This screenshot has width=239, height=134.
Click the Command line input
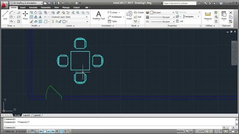pyautogui.click(x=113, y=127)
